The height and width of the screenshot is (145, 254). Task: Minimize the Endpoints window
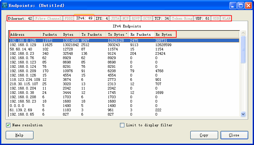pos(233,5)
